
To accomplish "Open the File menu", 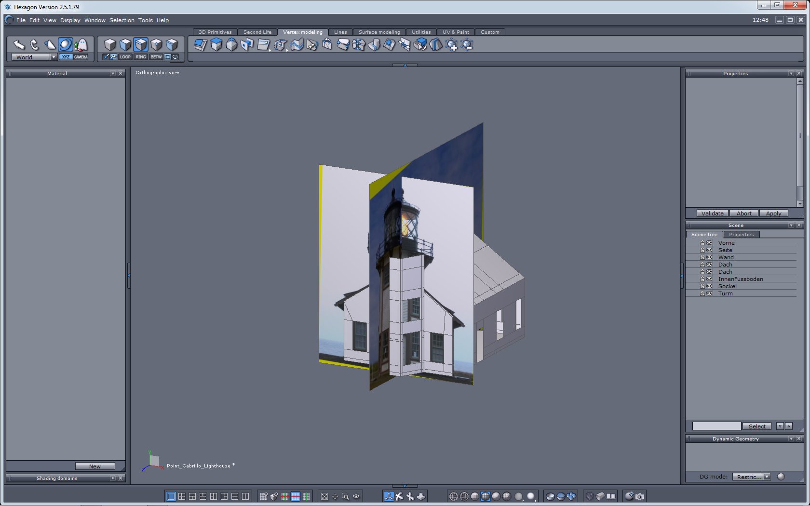I will click(21, 20).
